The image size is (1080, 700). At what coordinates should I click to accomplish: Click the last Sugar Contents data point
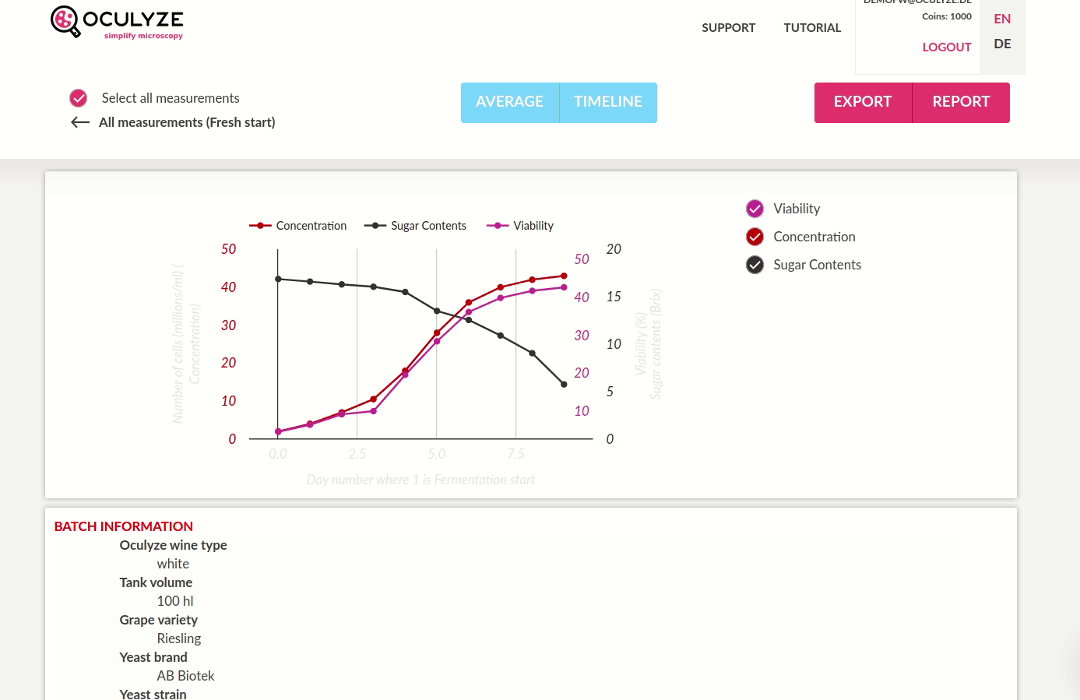point(564,385)
